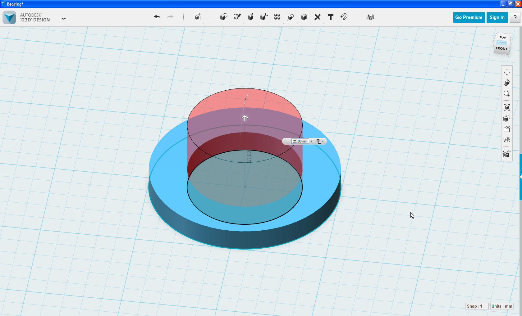Select the Text tool

(331, 17)
